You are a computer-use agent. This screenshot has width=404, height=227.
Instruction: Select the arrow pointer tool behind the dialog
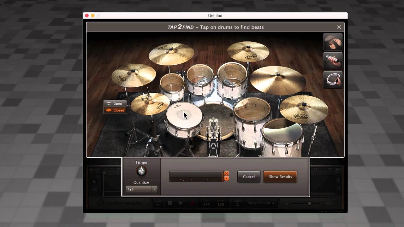click(x=94, y=182)
